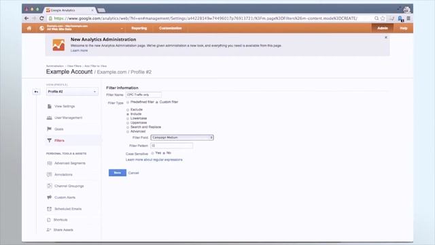Open Learn more about regular expressions
Viewport: 435px width, 245px height.
[154, 160]
